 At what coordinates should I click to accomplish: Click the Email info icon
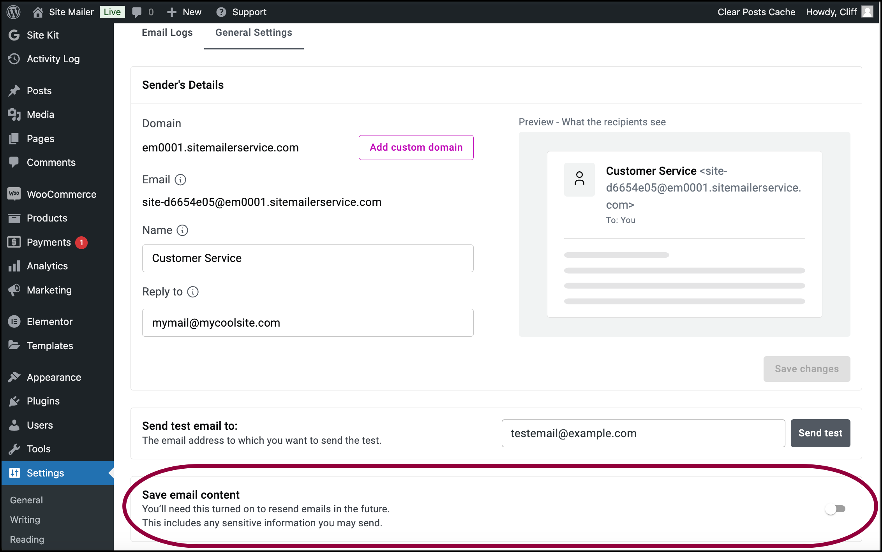(x=180, y=179)
